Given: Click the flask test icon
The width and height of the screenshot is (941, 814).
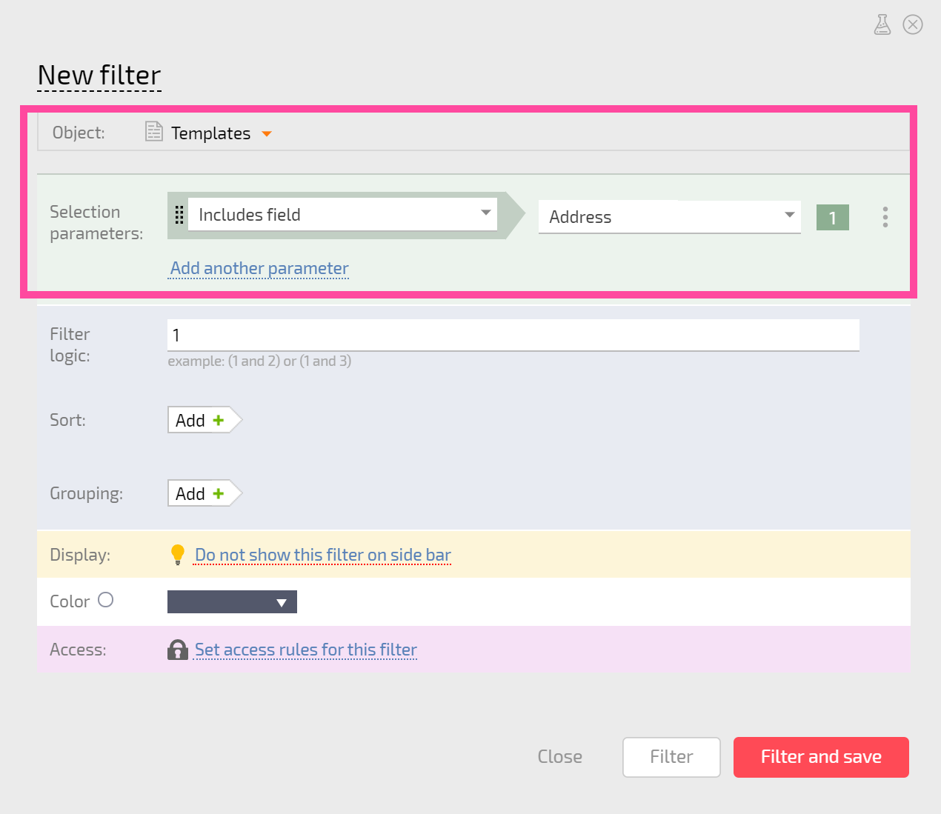Looking at the screenshot, I should [x=882, y=24].
